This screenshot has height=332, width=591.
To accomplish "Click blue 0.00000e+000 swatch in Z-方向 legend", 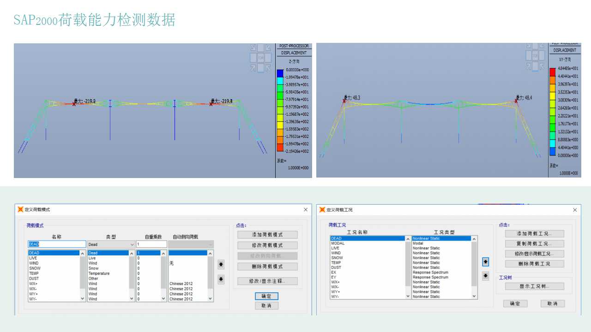I will tap(280, 74).
